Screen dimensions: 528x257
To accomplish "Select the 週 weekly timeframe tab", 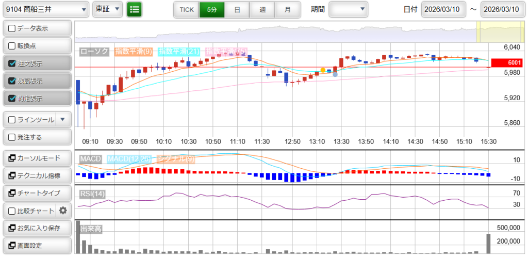I will coord(262,10).
